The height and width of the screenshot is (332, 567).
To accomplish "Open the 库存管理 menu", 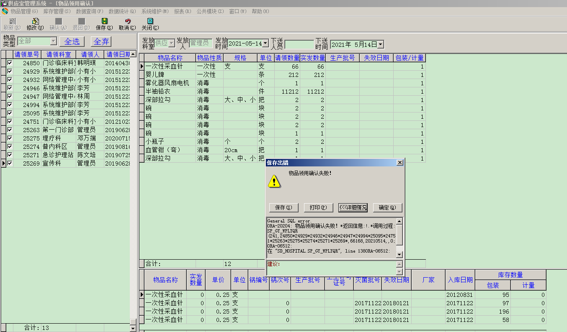I will pos(57,11).
